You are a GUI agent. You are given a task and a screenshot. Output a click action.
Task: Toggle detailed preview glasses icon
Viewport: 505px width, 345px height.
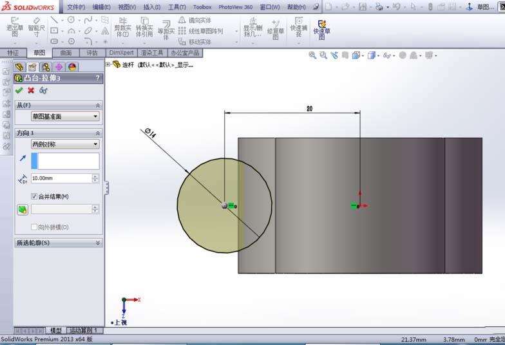click(43, 90)
